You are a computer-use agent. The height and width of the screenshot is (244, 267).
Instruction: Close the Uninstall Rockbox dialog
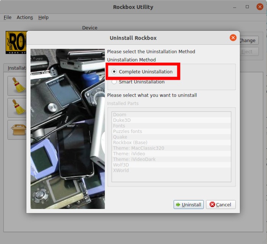pos(233,38)
